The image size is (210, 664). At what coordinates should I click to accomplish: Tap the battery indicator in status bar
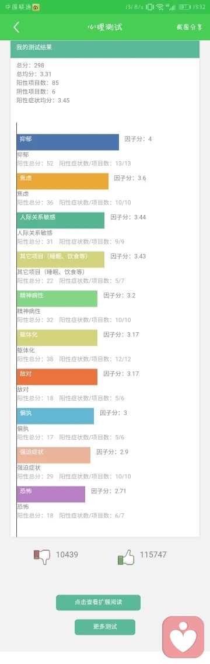184,7
